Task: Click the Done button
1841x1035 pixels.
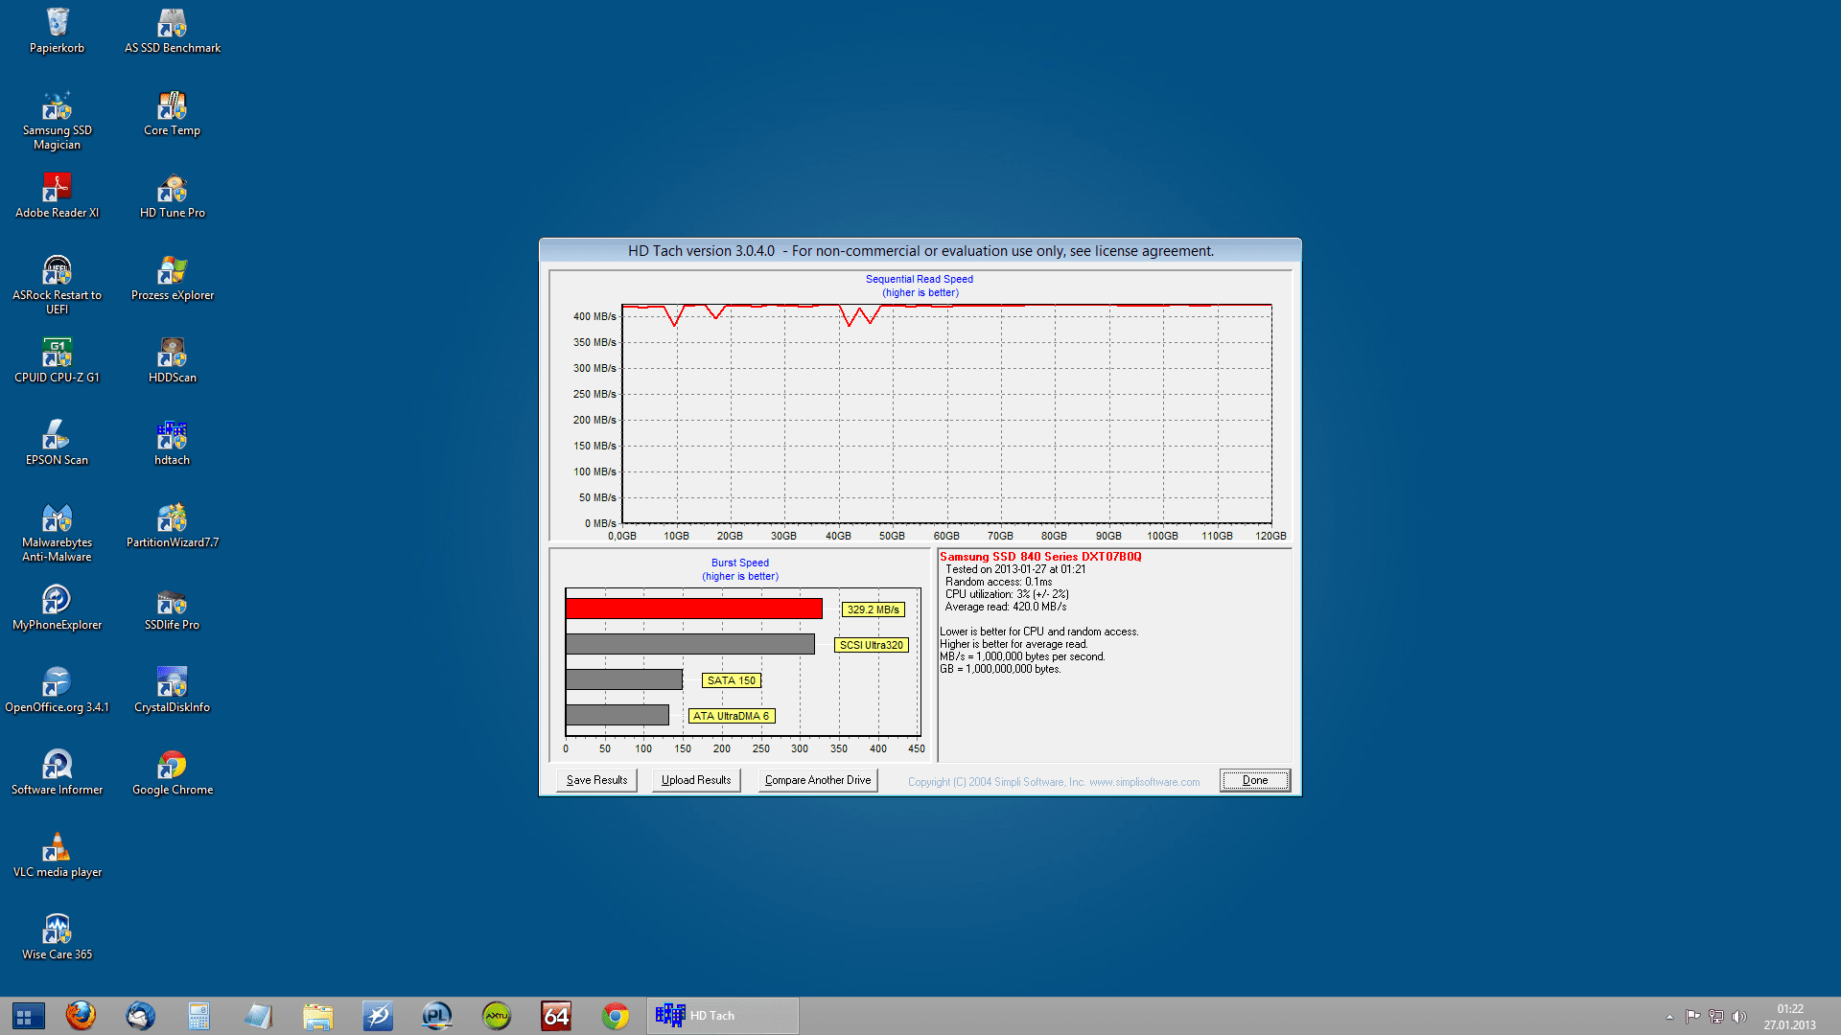Action: (1255, 780)
